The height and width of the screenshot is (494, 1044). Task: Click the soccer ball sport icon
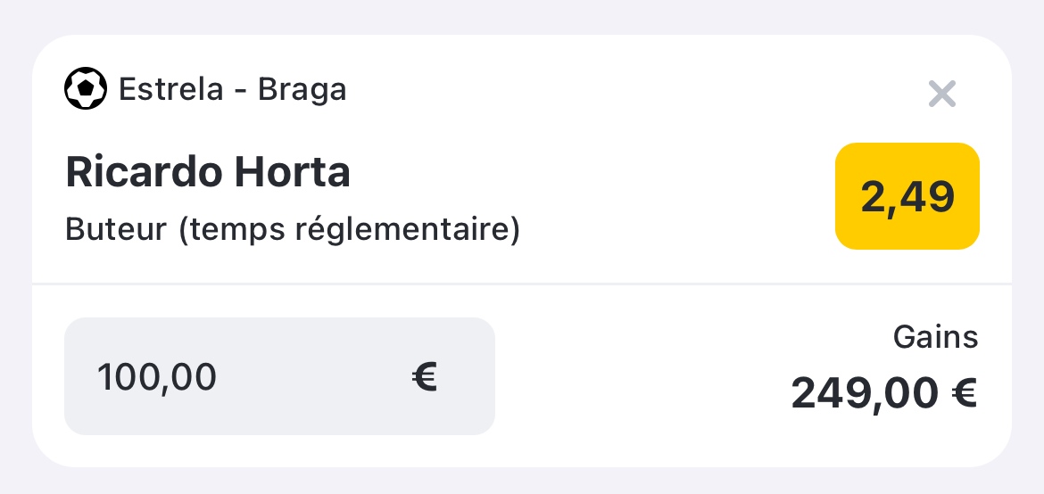coord(86,88)
